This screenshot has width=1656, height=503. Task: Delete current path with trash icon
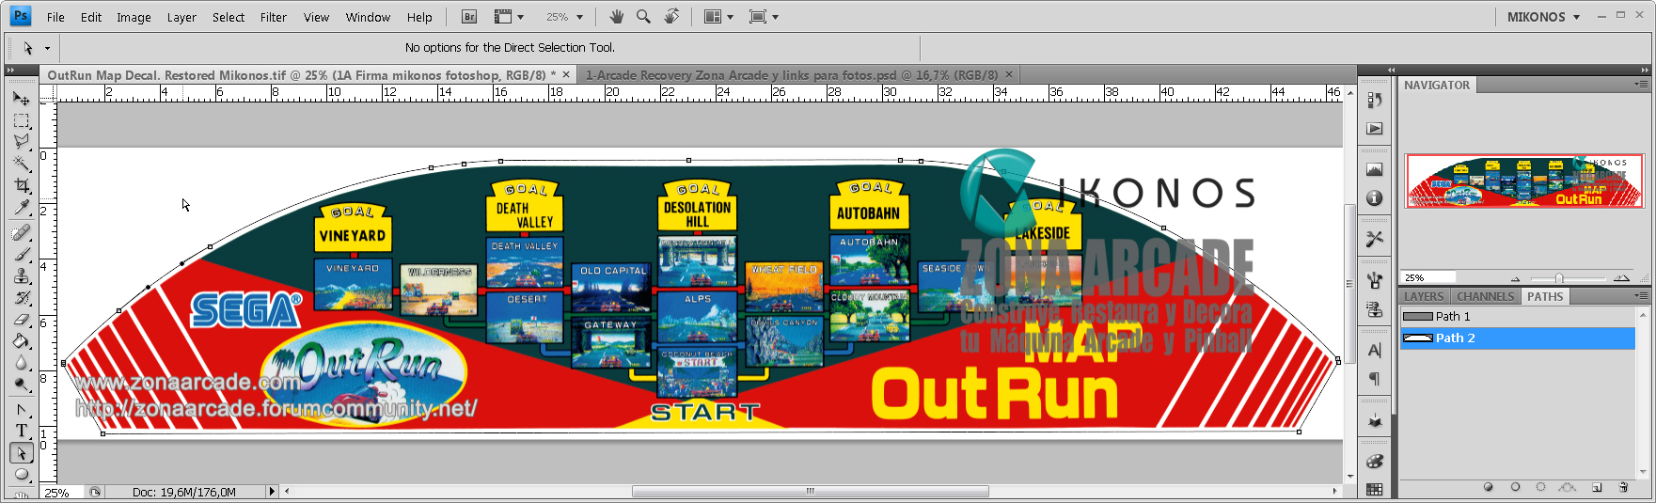point(1623,487)
